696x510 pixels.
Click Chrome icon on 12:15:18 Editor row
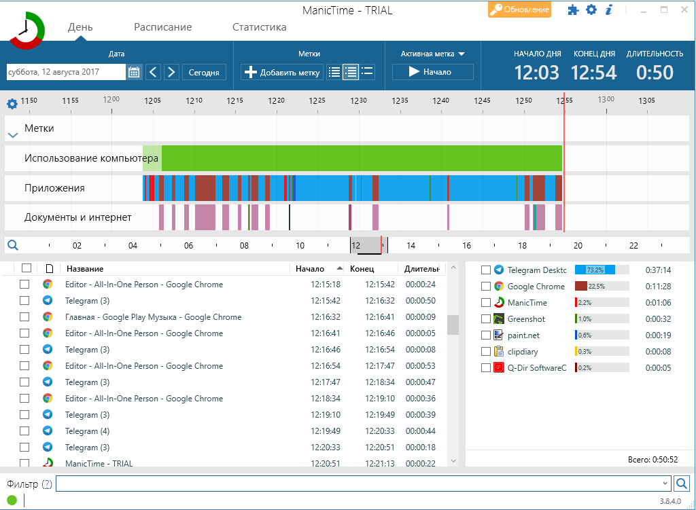coord(48,285)
